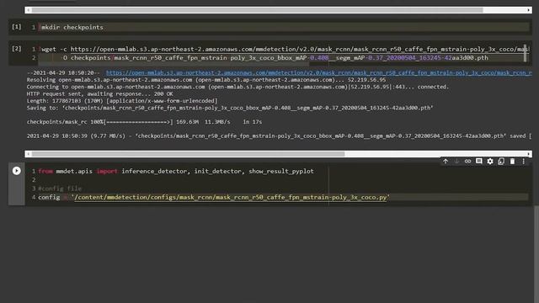Click the 'HTTP request sent' output line
Image resolution: width=539 pixels, height=303 pixels.
click(x=99, y=93)
